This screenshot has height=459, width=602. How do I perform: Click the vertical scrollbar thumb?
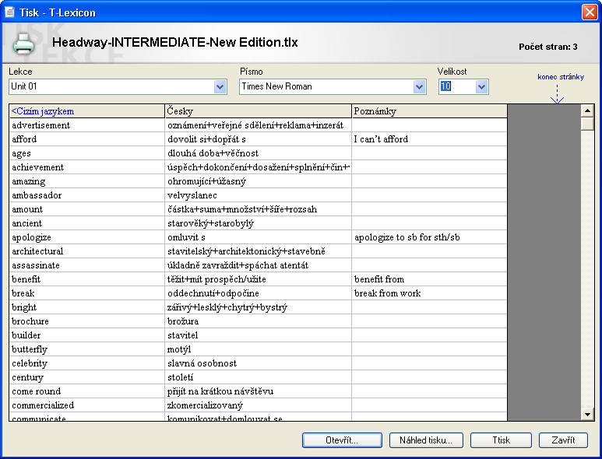click(x=587, y=124)
